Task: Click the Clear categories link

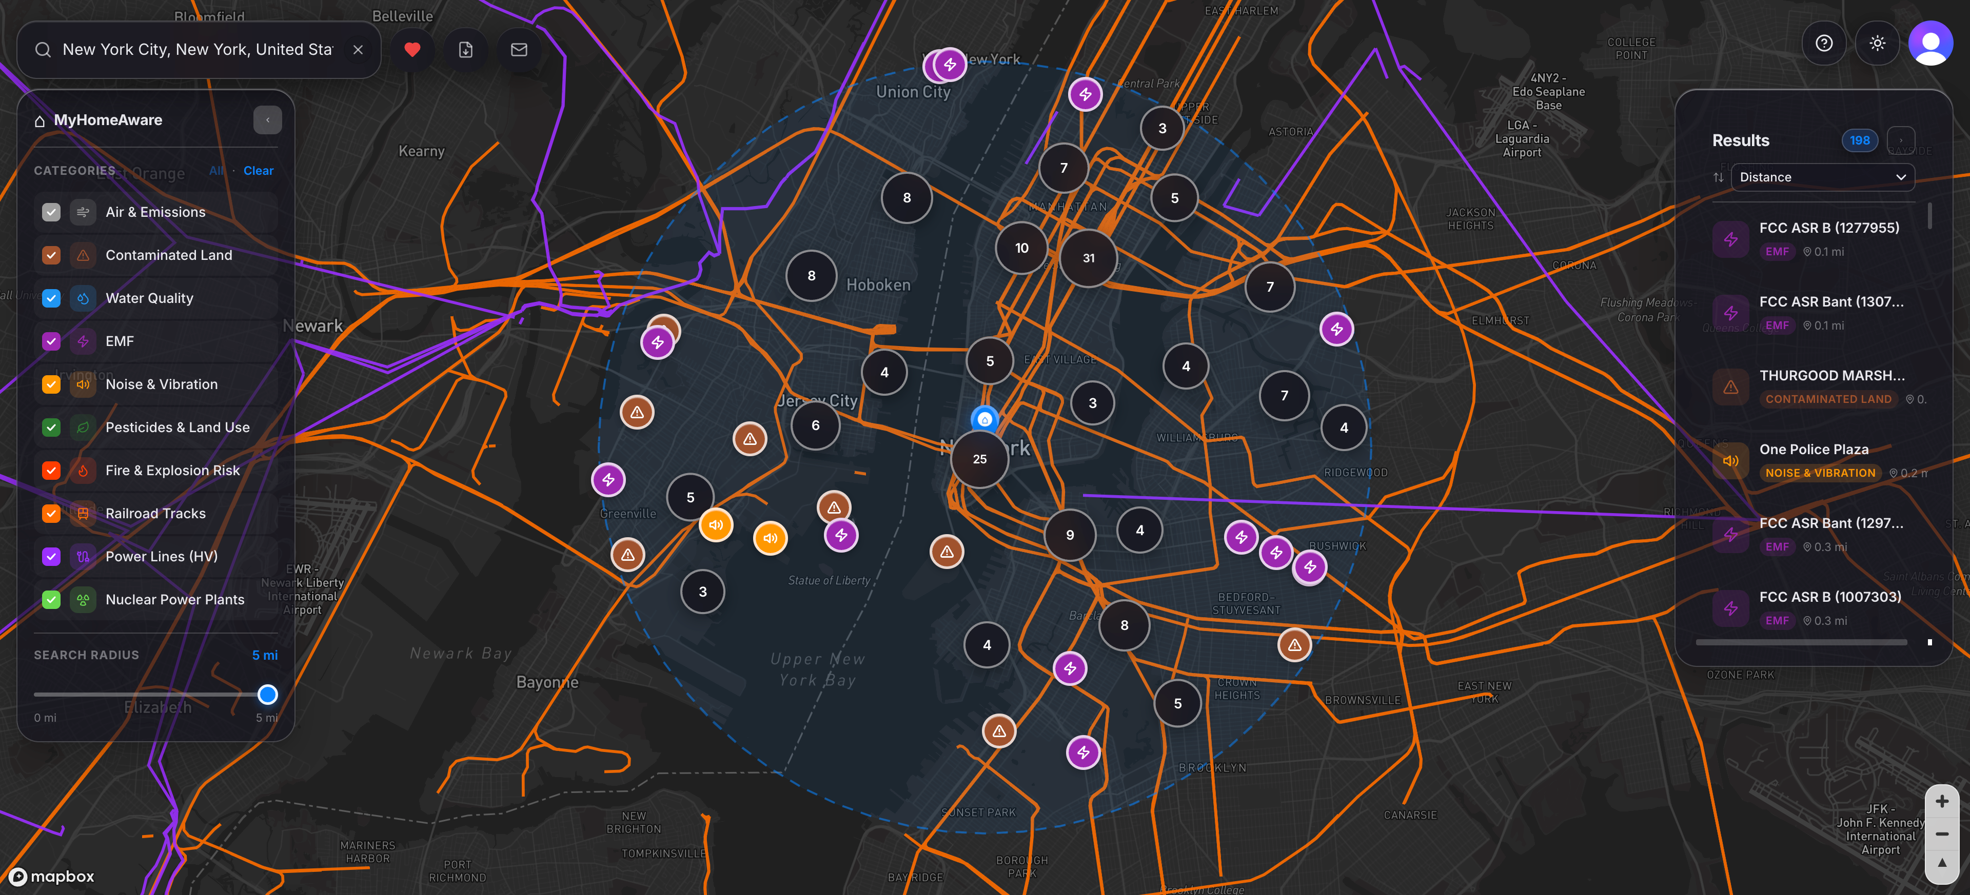Action: (x=259, y=171)
